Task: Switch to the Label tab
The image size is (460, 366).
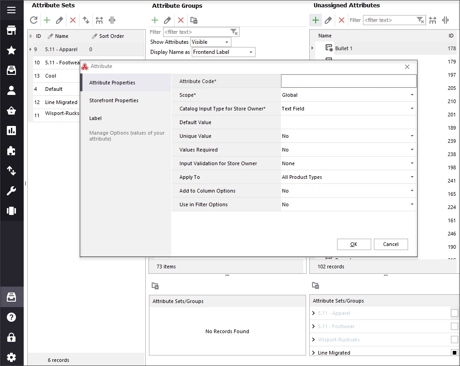Action: [126, 118]
